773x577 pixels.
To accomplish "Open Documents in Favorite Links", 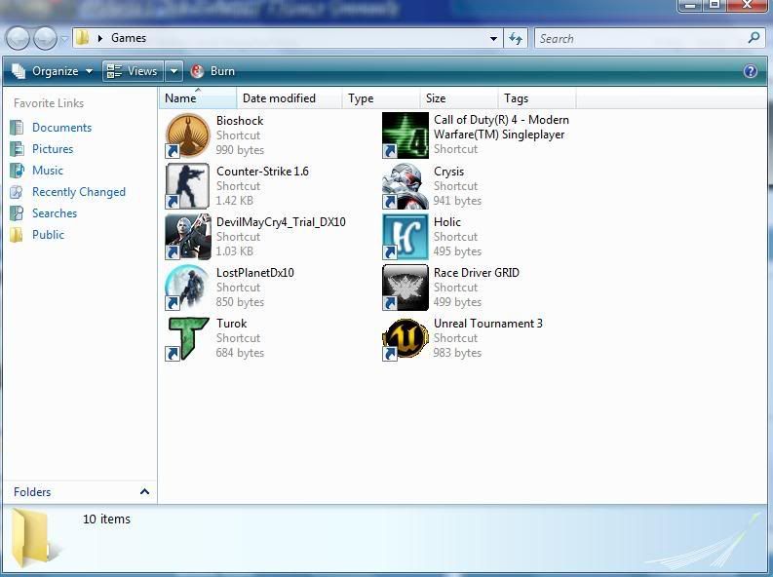I will [x=61, y=128].
